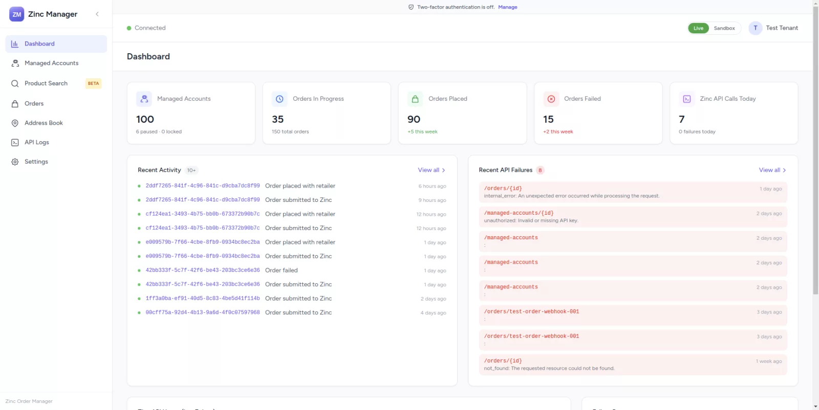This screenshot has height=410, width=819.
Task: Click the Address Book pin icon
Action: [x=15, y=123]
